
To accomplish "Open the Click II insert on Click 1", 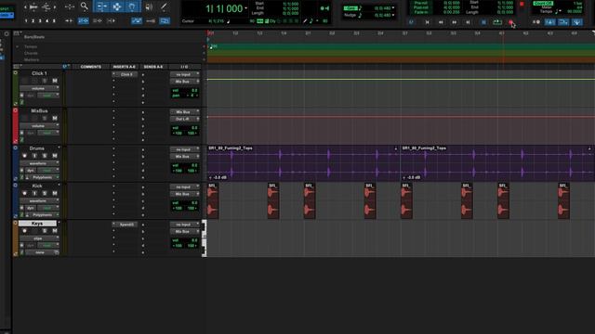I will click(x=126, y=74).
